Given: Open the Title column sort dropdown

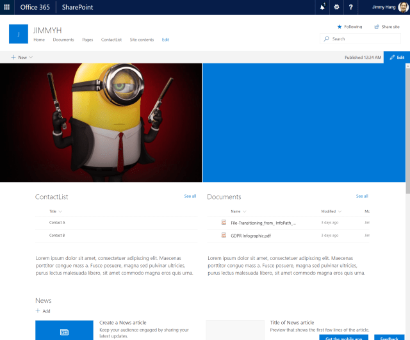Looking at the screenshot, I should pos(60,211).
